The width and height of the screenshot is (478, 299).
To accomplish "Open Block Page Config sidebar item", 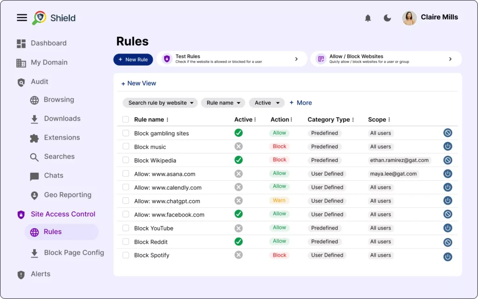I will click(74, 253).
